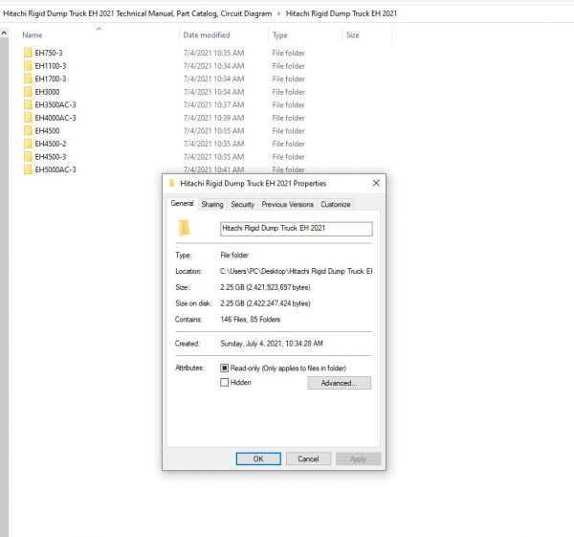574x537 pixels.
Task: Toggle the Read-only attribute checkbox
Action: (x=225, y=368)
